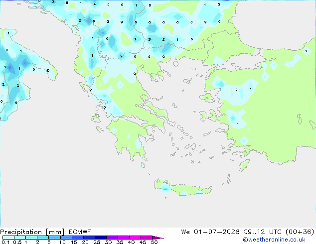The width and height of the screenshot is (316, 244).
Task: Click the "35" legend scale label
Action: click(x=120, y=242)
